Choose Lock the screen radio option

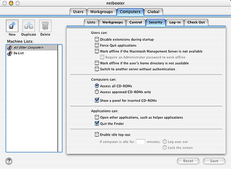pyautogui.click(x=164, y=148)
